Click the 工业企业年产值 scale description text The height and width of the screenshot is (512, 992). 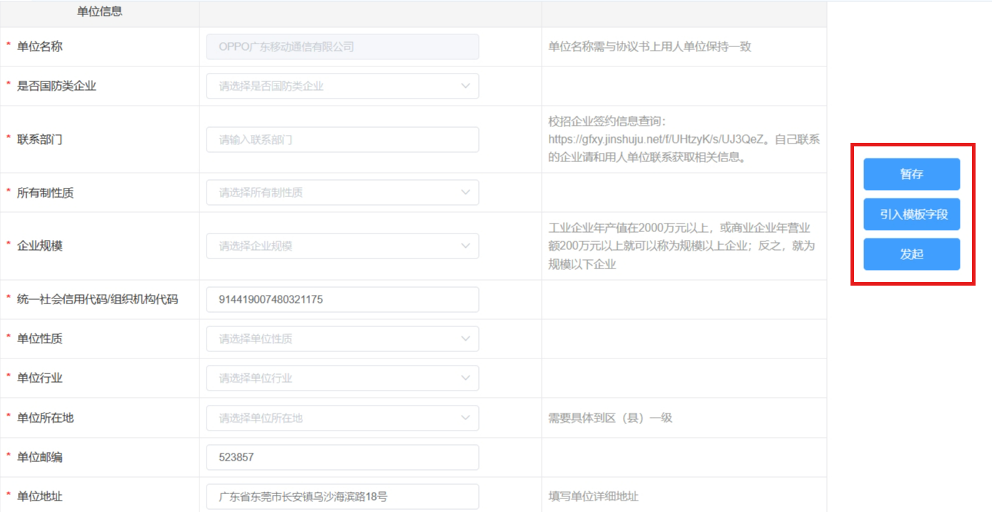pos(679,246)
